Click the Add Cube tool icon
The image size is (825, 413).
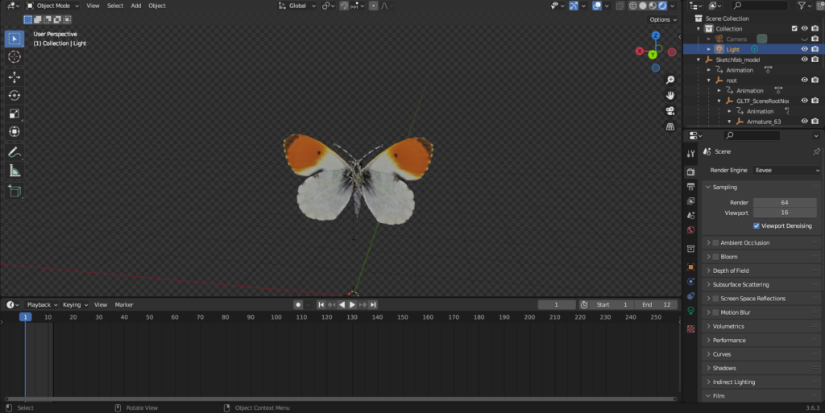15,191
